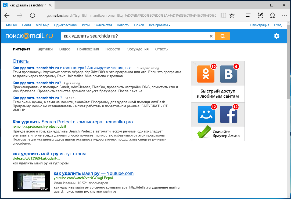Open Новости in top navigation bar
291x199 pixels.
pyautogui.click(x=123, y=25)
